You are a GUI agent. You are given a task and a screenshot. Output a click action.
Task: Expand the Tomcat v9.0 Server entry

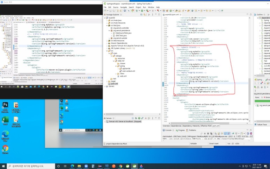point(105,121)
